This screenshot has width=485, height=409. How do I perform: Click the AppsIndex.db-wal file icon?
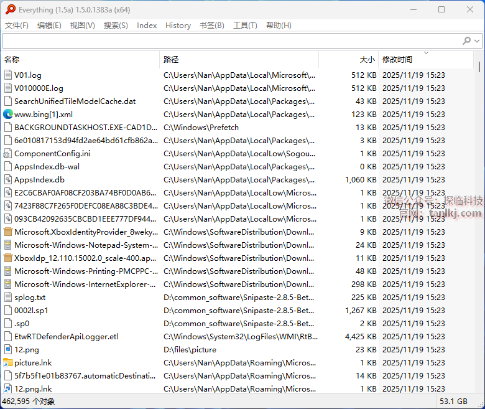(8, 167)
